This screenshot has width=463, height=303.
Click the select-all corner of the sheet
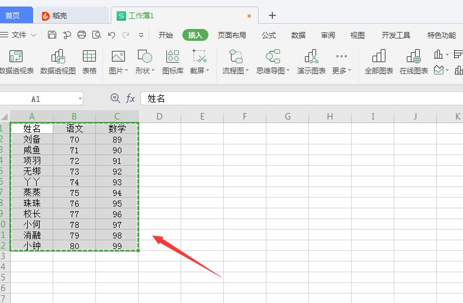click(x=5, y=117)
